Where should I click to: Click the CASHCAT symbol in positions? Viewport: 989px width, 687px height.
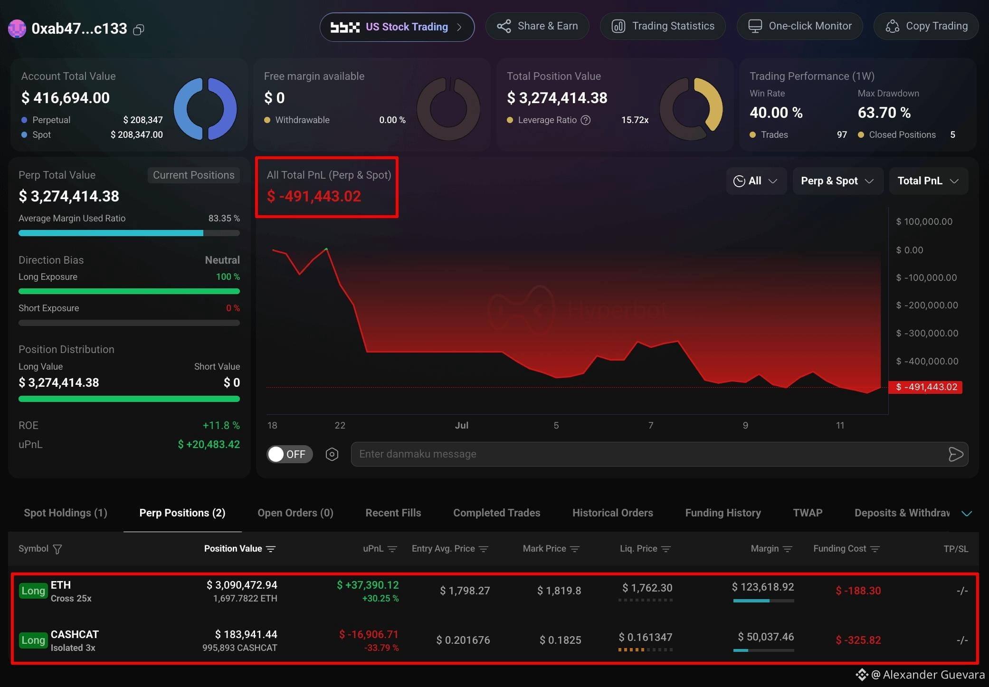(x=75, y=635)
